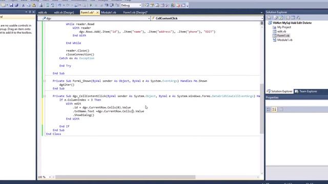Select Form1.vb in Solution Explorer
The width and height of the screenshot is (328, 184).
283,36
